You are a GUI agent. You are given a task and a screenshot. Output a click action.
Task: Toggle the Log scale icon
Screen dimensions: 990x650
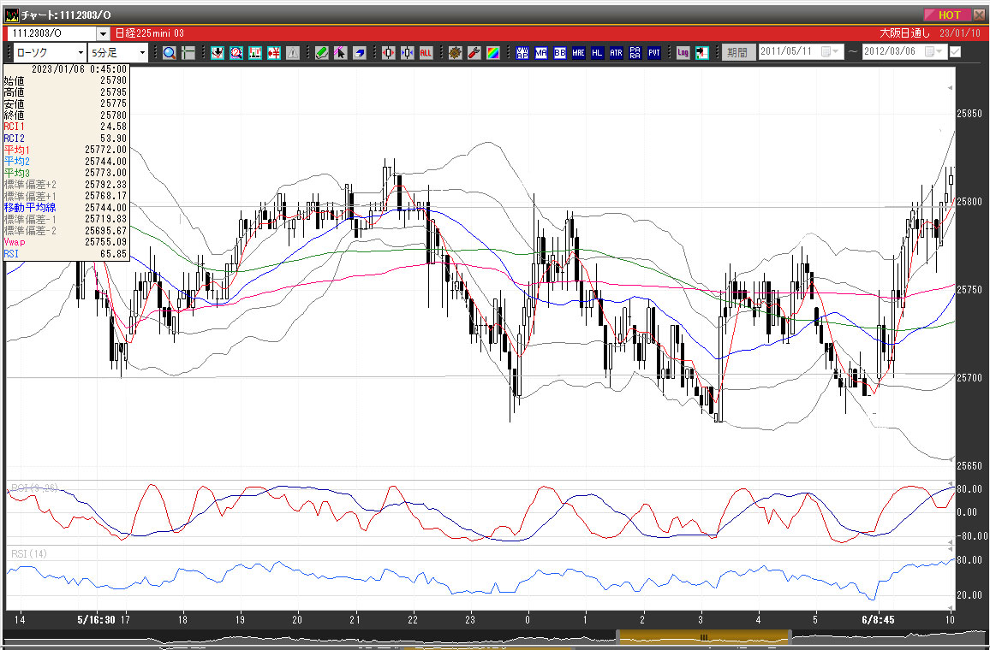pos(683,53)
